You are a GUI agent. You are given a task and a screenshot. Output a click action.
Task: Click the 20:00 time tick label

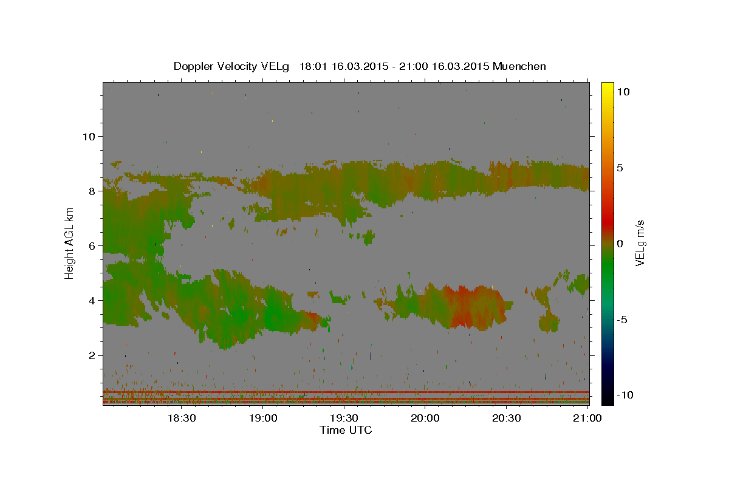[425, 418]
